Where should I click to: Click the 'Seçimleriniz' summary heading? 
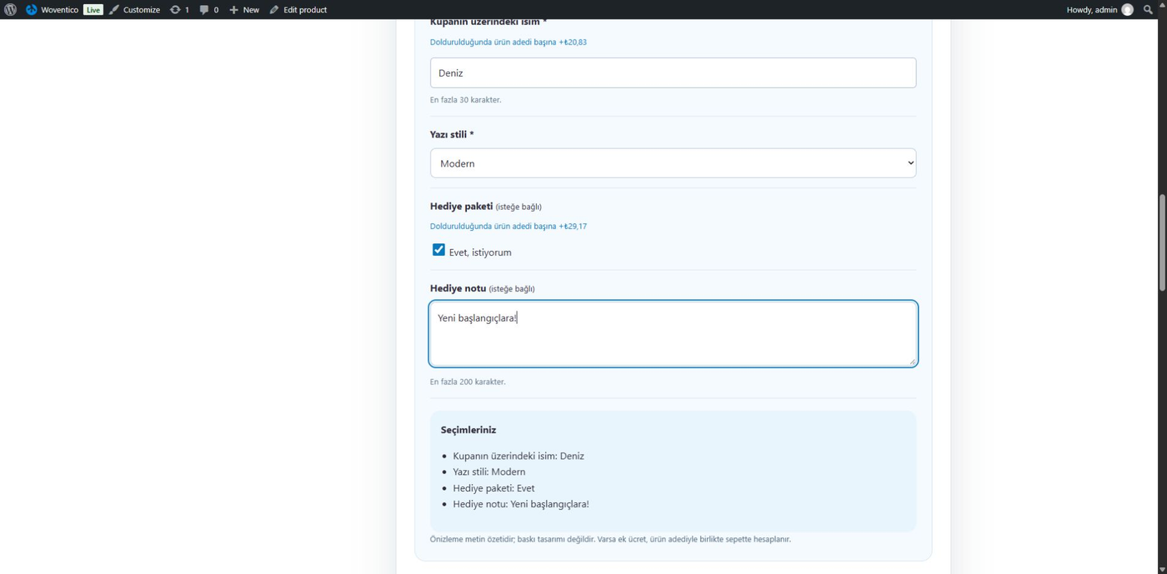468,430
